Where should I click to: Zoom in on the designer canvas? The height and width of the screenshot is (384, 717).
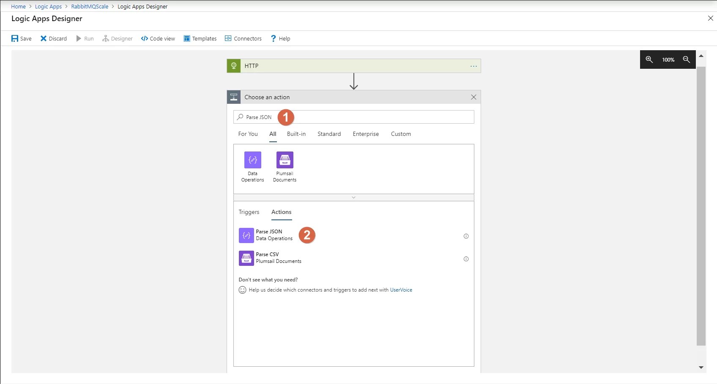point(649,59)
